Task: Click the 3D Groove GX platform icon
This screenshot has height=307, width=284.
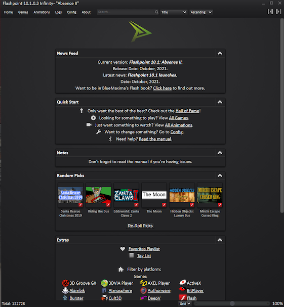Action: (65, 283)
